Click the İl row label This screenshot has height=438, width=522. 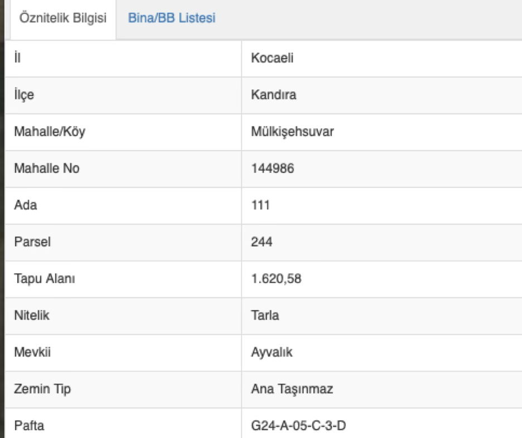(17, 58)
